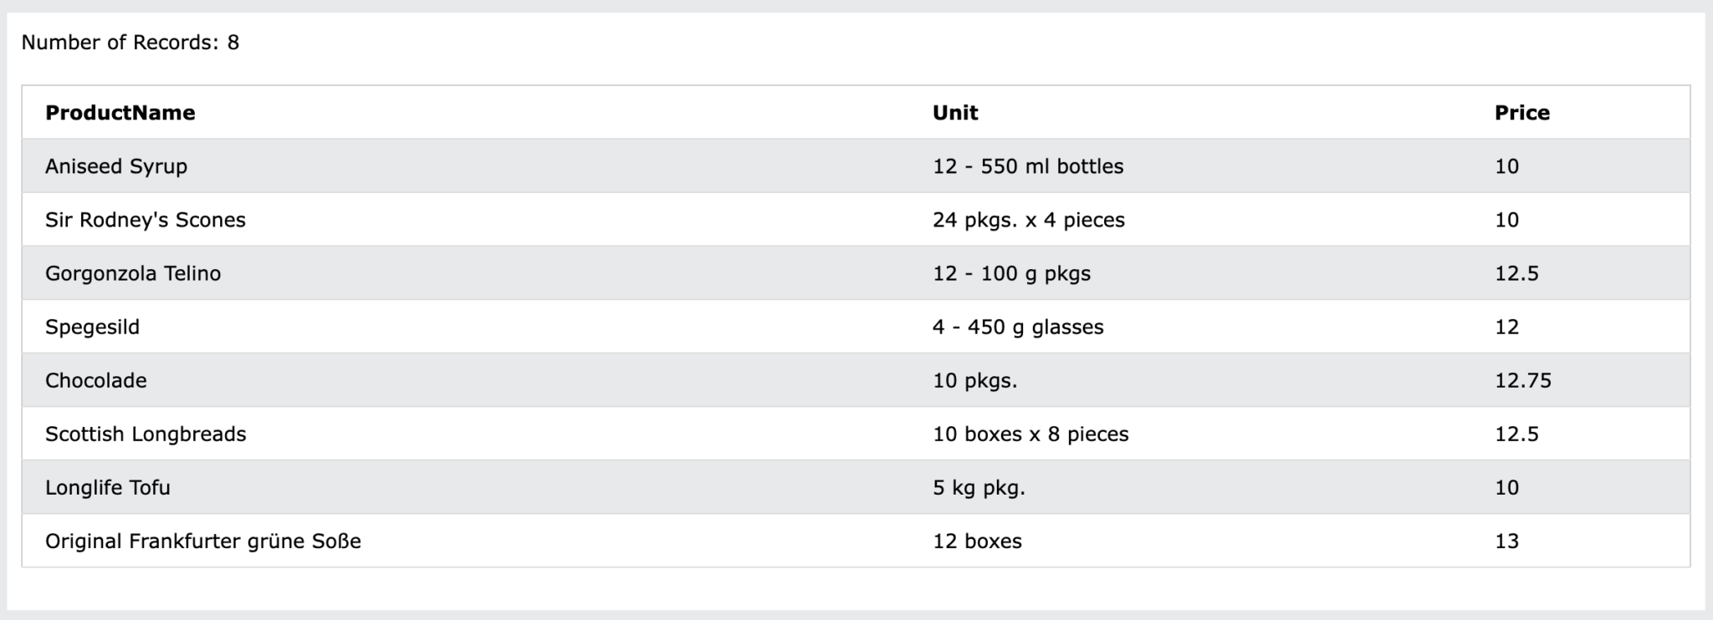Click the Price column header
Viewport: 1713px width, 620px height.
(x=1521, y=113)
